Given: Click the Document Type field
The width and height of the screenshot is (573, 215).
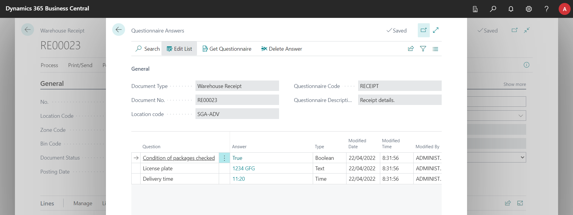Looking at the screenshot, I should (237, 86).
